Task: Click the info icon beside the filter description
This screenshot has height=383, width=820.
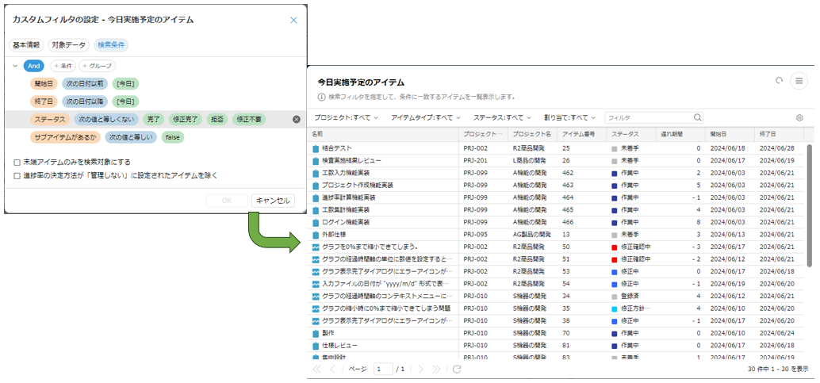Action: click(321, 97)
